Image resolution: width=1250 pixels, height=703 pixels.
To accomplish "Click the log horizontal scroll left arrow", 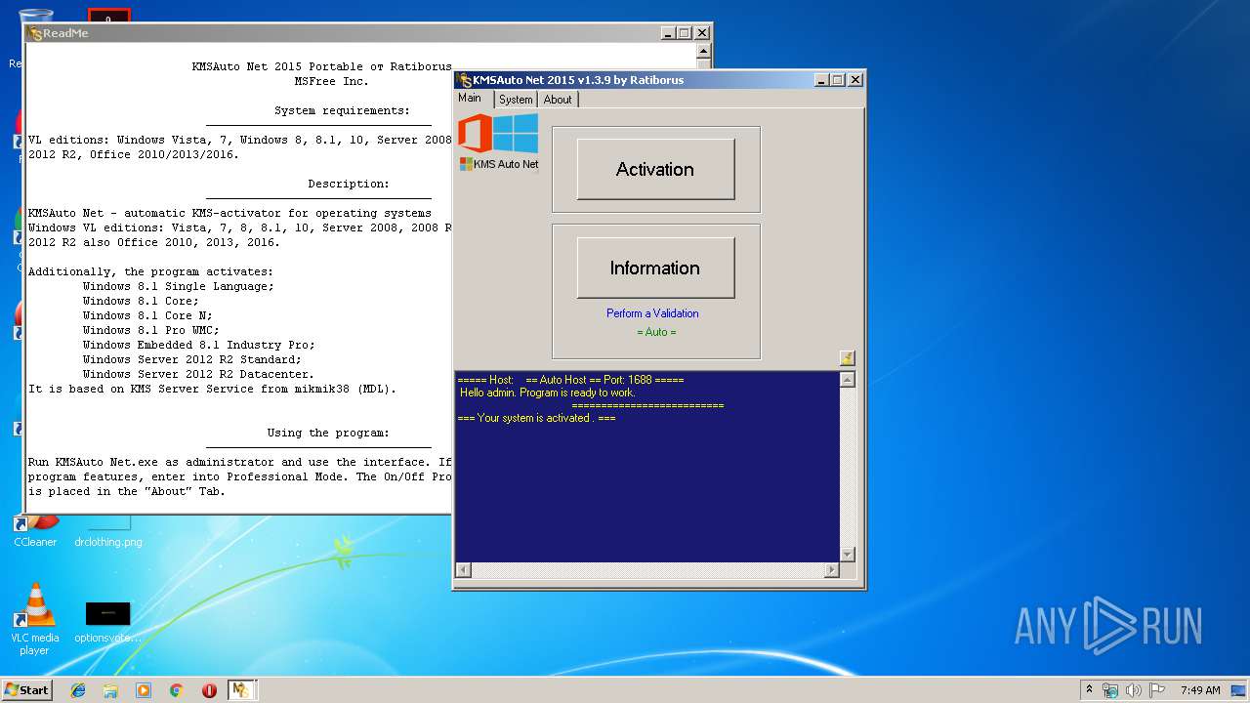I will coord(463,570).
